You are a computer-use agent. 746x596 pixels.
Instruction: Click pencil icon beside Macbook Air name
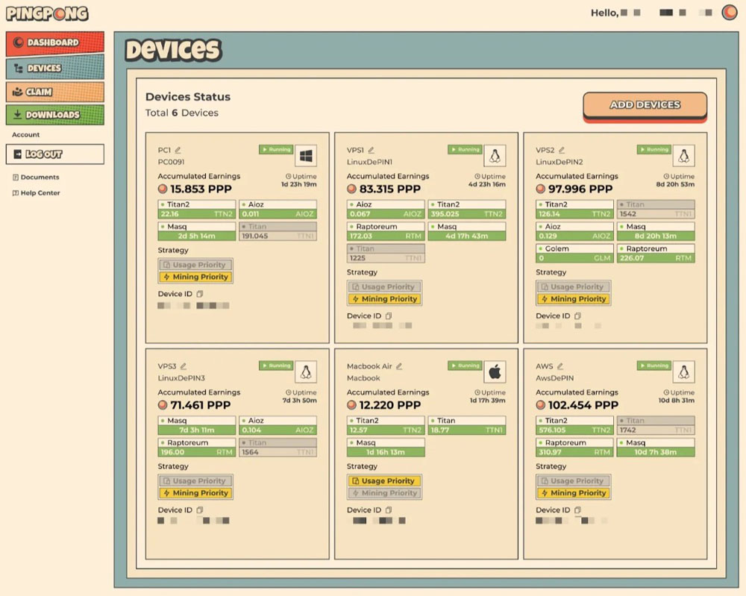(399, 366)
